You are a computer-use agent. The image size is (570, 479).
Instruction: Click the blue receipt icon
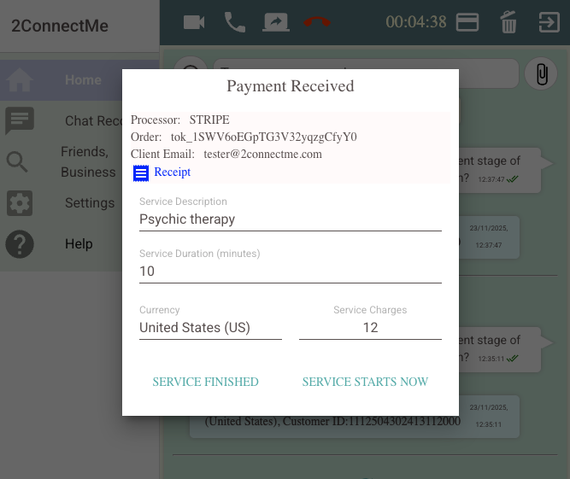140,173
